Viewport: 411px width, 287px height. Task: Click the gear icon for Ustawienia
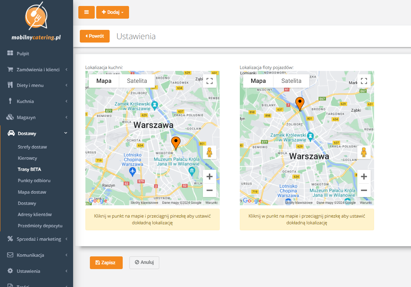(x=10, y=271)
